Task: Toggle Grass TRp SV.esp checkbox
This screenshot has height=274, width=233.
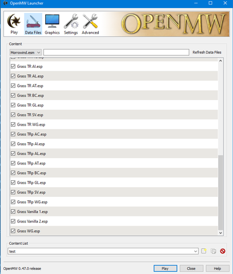Action: [13, 192]
